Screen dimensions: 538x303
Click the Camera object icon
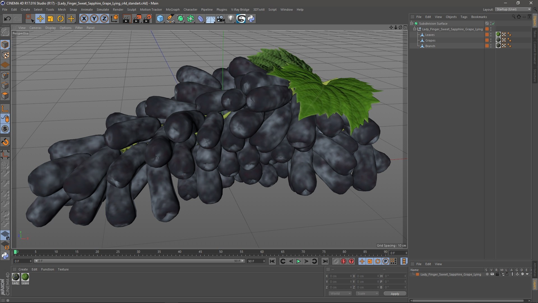(221, 19)
